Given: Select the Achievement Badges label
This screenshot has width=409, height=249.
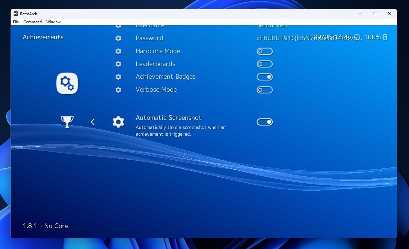Looking at the screenshot, I should pos(165,77).
